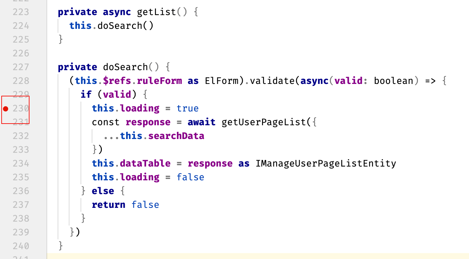Click gutter line number 235
Screen dimensions: 469x259
pos(21,177)
